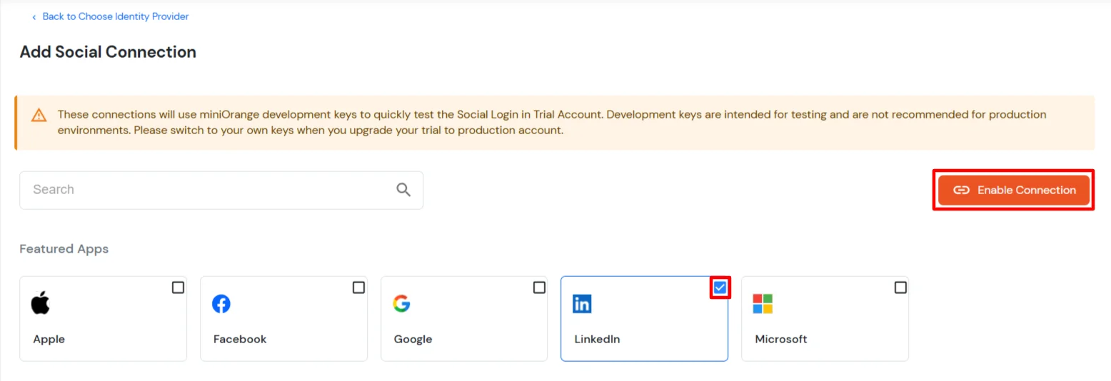Viewport: 1111px width, 381px height.
Task: Click the development keys warning text
Action: [552, 123]
